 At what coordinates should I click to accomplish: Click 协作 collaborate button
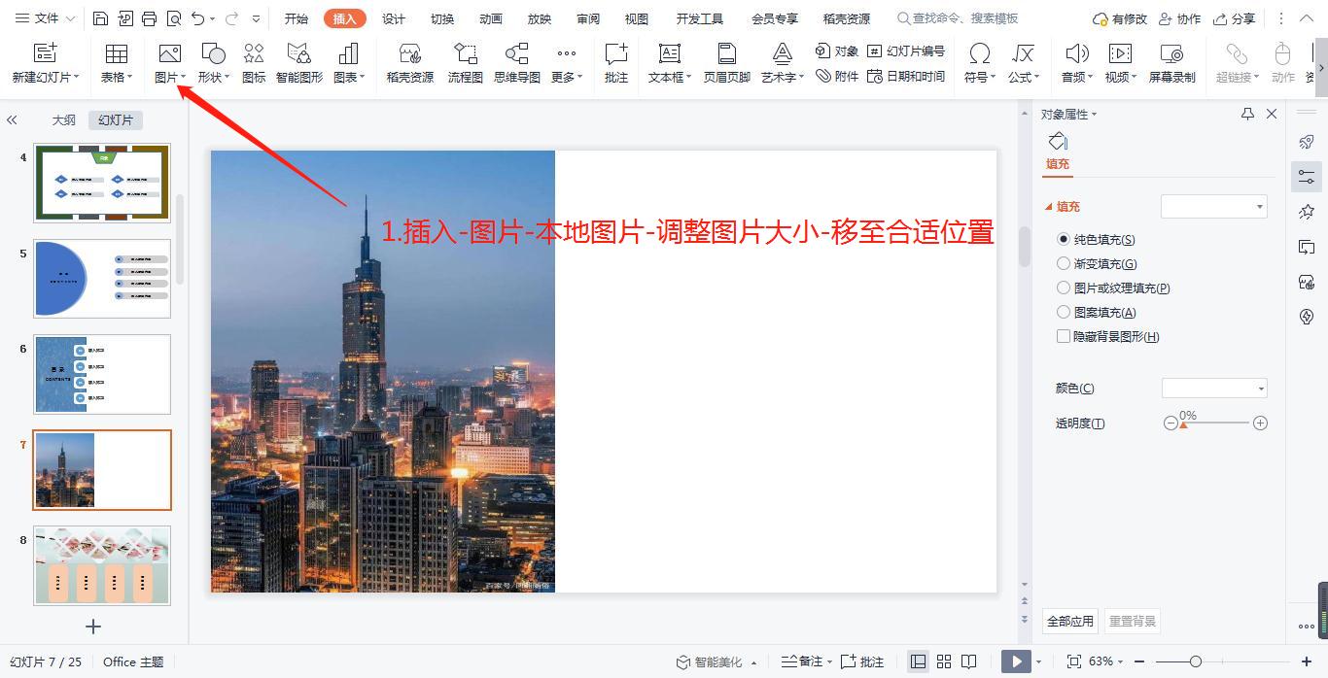click(x=1179, y=18)
